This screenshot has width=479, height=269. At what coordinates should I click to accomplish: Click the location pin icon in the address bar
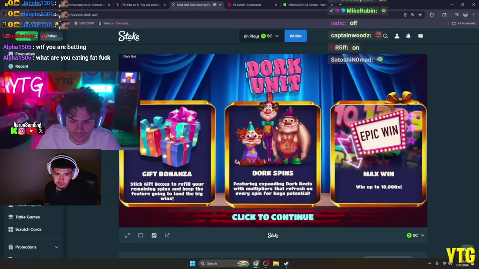click(x=405, y=15)
